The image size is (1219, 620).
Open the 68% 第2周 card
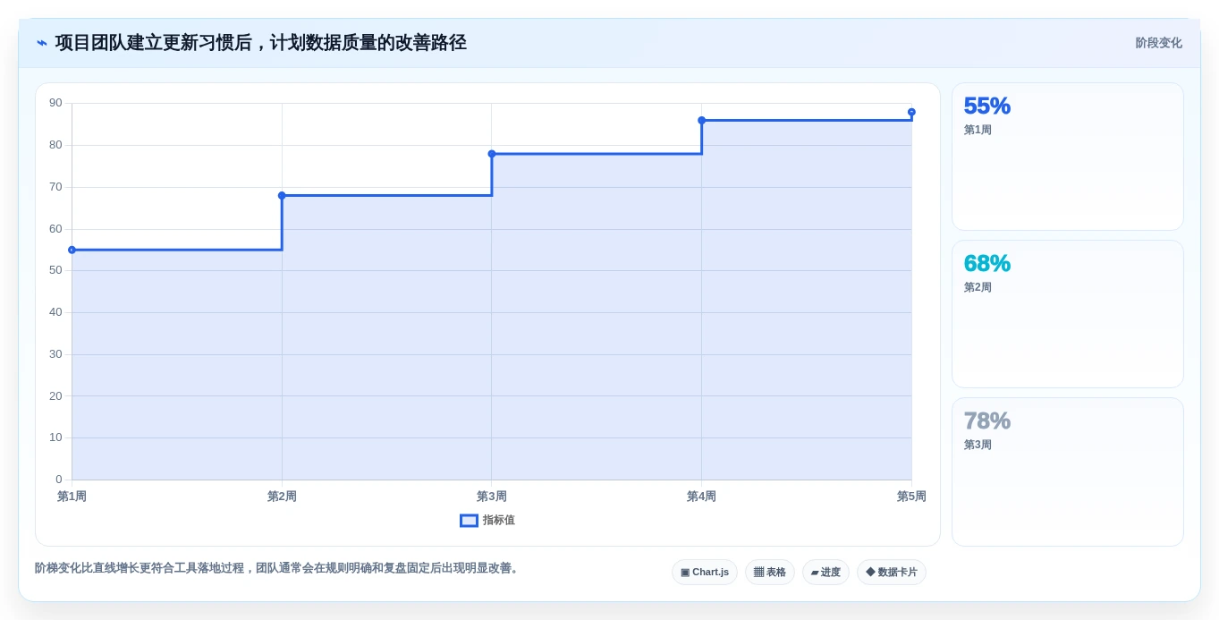(x=1068, y=314)
